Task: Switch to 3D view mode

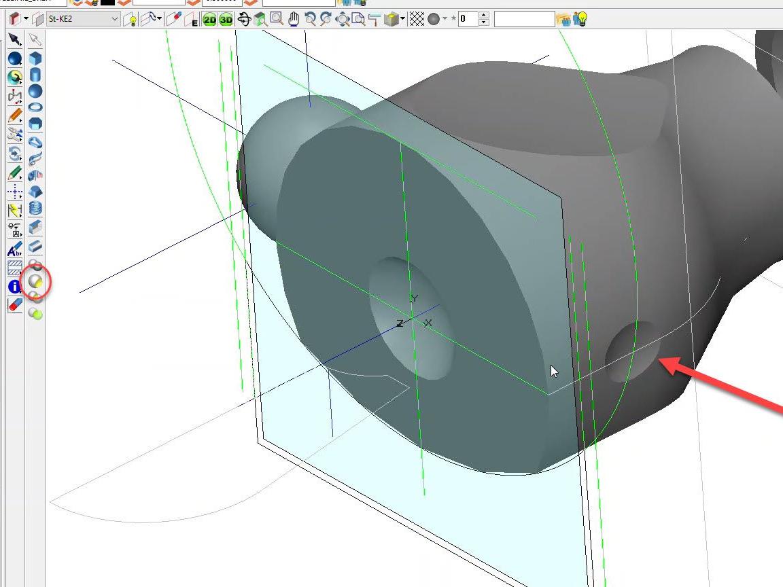Action: click(x=226, y=20)
